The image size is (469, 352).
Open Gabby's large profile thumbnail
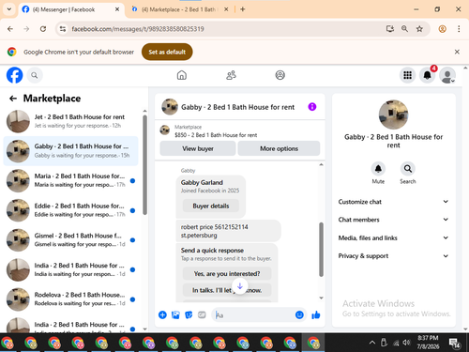[393, 115]
